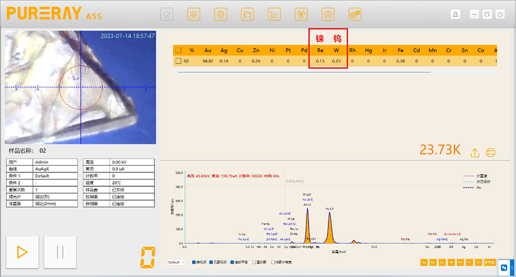Open the four-squares apps module icon

click(193, 14)
